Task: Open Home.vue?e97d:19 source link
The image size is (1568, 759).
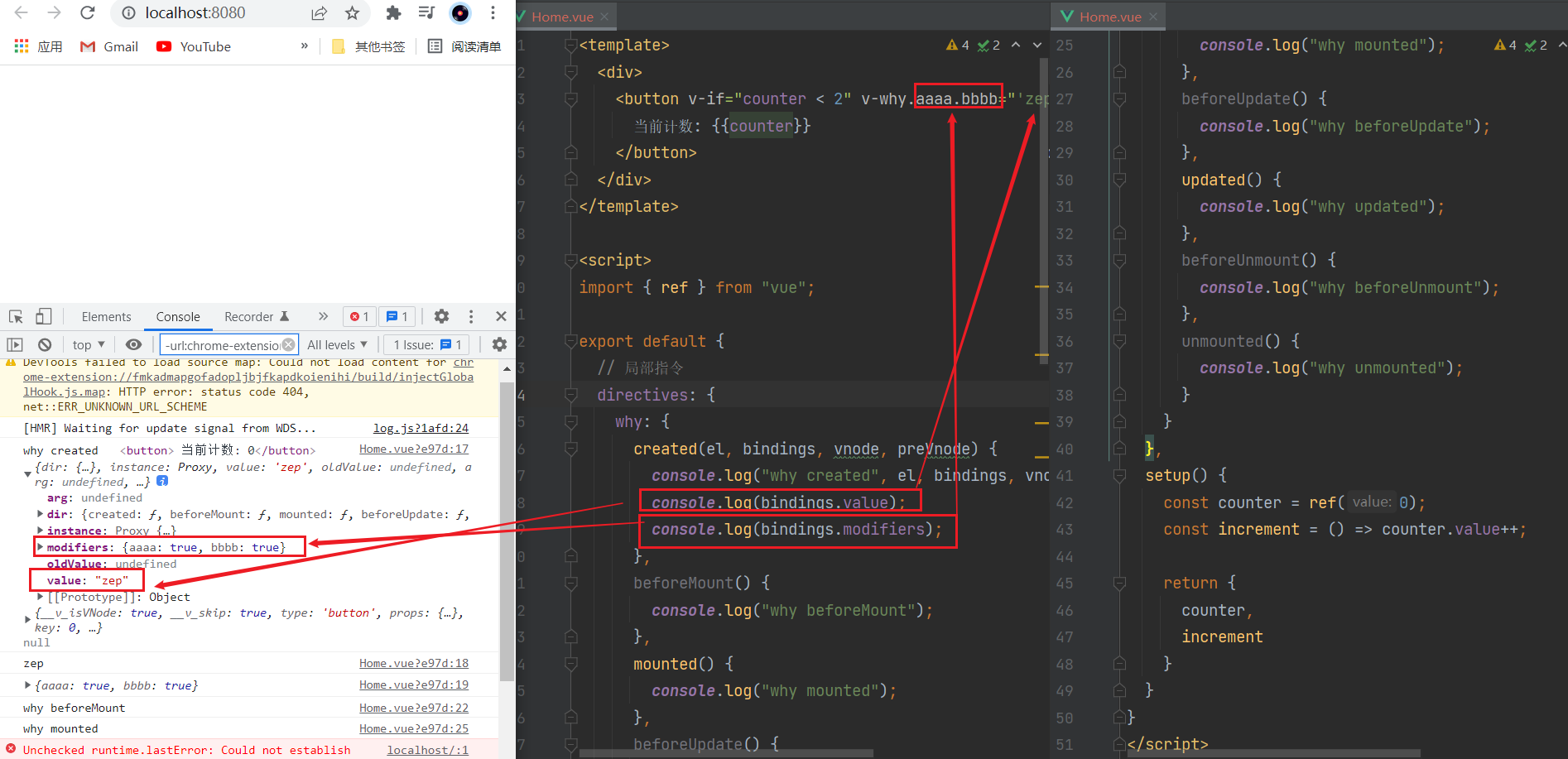Action: [414, 685]
